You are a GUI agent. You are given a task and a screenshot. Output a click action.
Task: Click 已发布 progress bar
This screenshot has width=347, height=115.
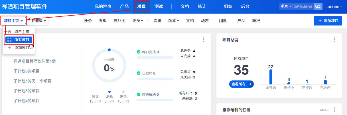155,79
